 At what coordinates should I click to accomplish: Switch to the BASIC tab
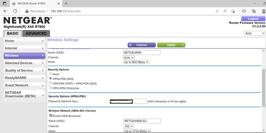coord(13,33)
